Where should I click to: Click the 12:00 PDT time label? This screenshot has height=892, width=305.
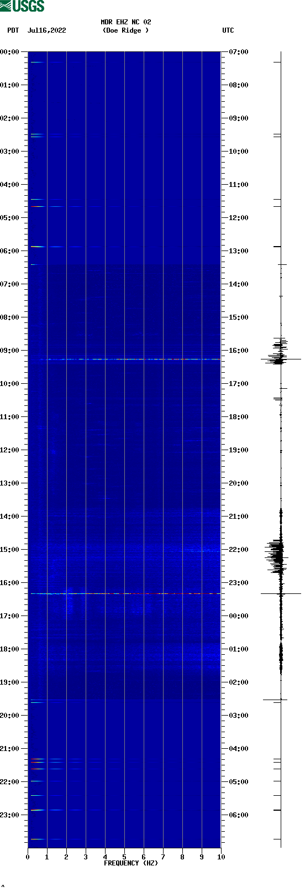click(x=10, y=450)
